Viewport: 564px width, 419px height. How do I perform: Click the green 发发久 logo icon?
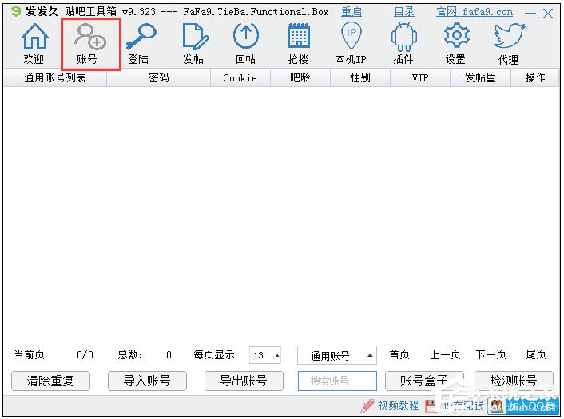click(16, 11)
